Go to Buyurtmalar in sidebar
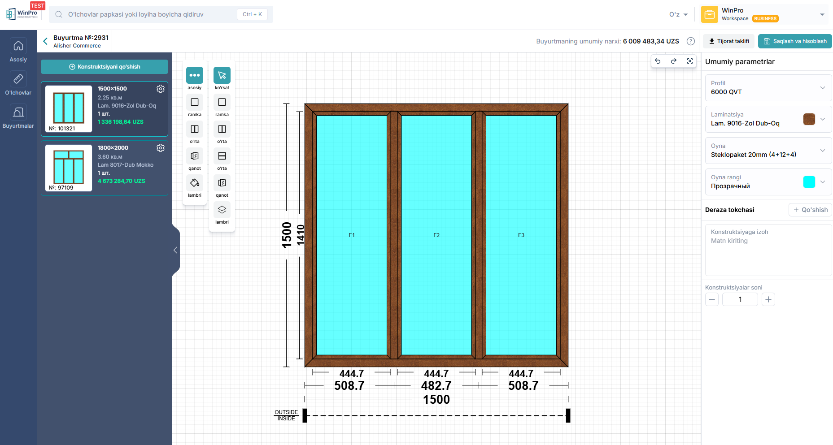 [18, 117]
